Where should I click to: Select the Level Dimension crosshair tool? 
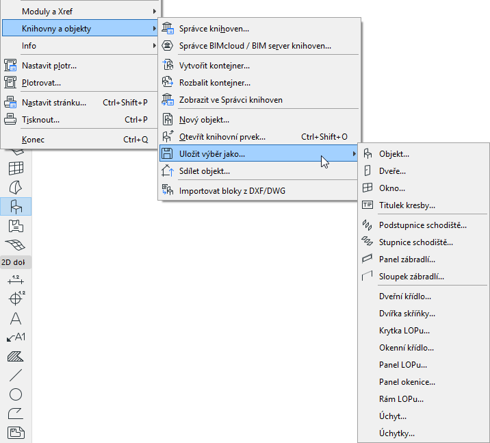(x=16, y=298)
